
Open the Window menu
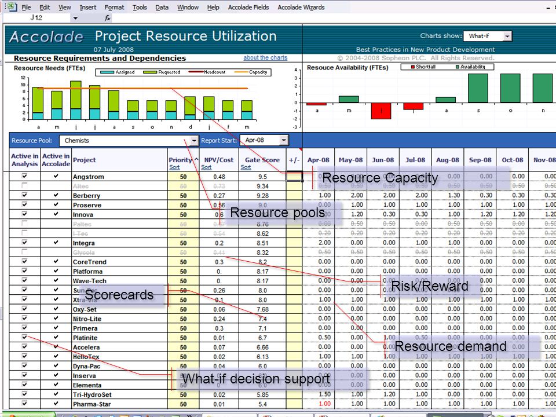point(188,7)
